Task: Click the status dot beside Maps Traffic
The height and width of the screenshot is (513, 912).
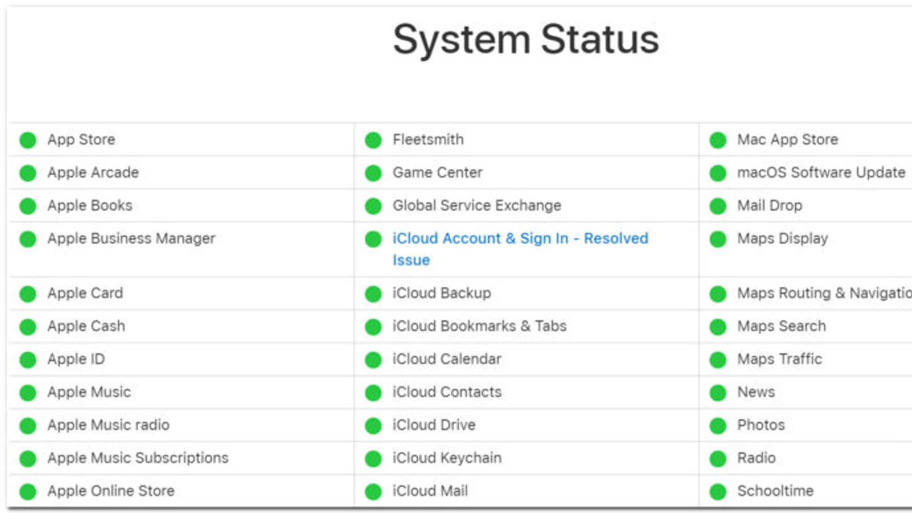Action: [x=718, y=359]
